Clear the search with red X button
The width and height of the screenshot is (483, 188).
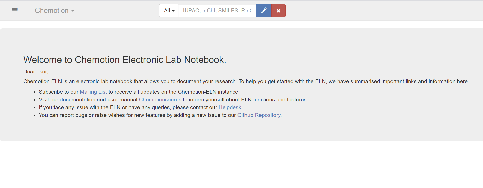pos(278,11)
